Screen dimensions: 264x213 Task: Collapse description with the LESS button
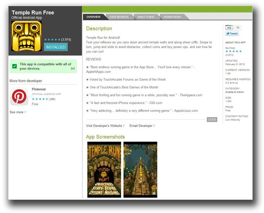tap(212, 119)
